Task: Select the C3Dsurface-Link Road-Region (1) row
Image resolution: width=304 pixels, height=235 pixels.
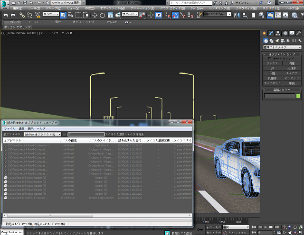Action: click(28, 177)
